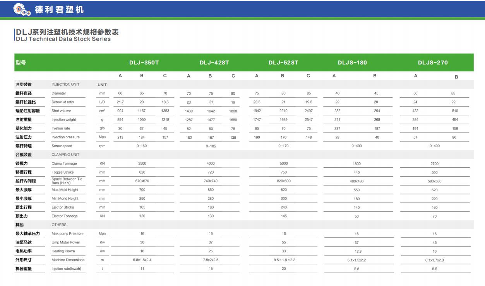Click the 型号 header cell
The image size is (485, 286).
pyautogui.click(x=21, y=63)
